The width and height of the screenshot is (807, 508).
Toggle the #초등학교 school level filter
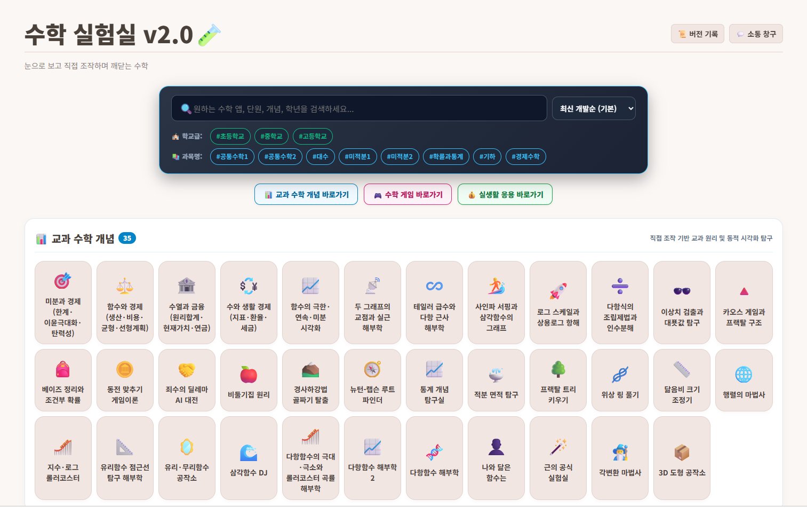tap(230, 136)
